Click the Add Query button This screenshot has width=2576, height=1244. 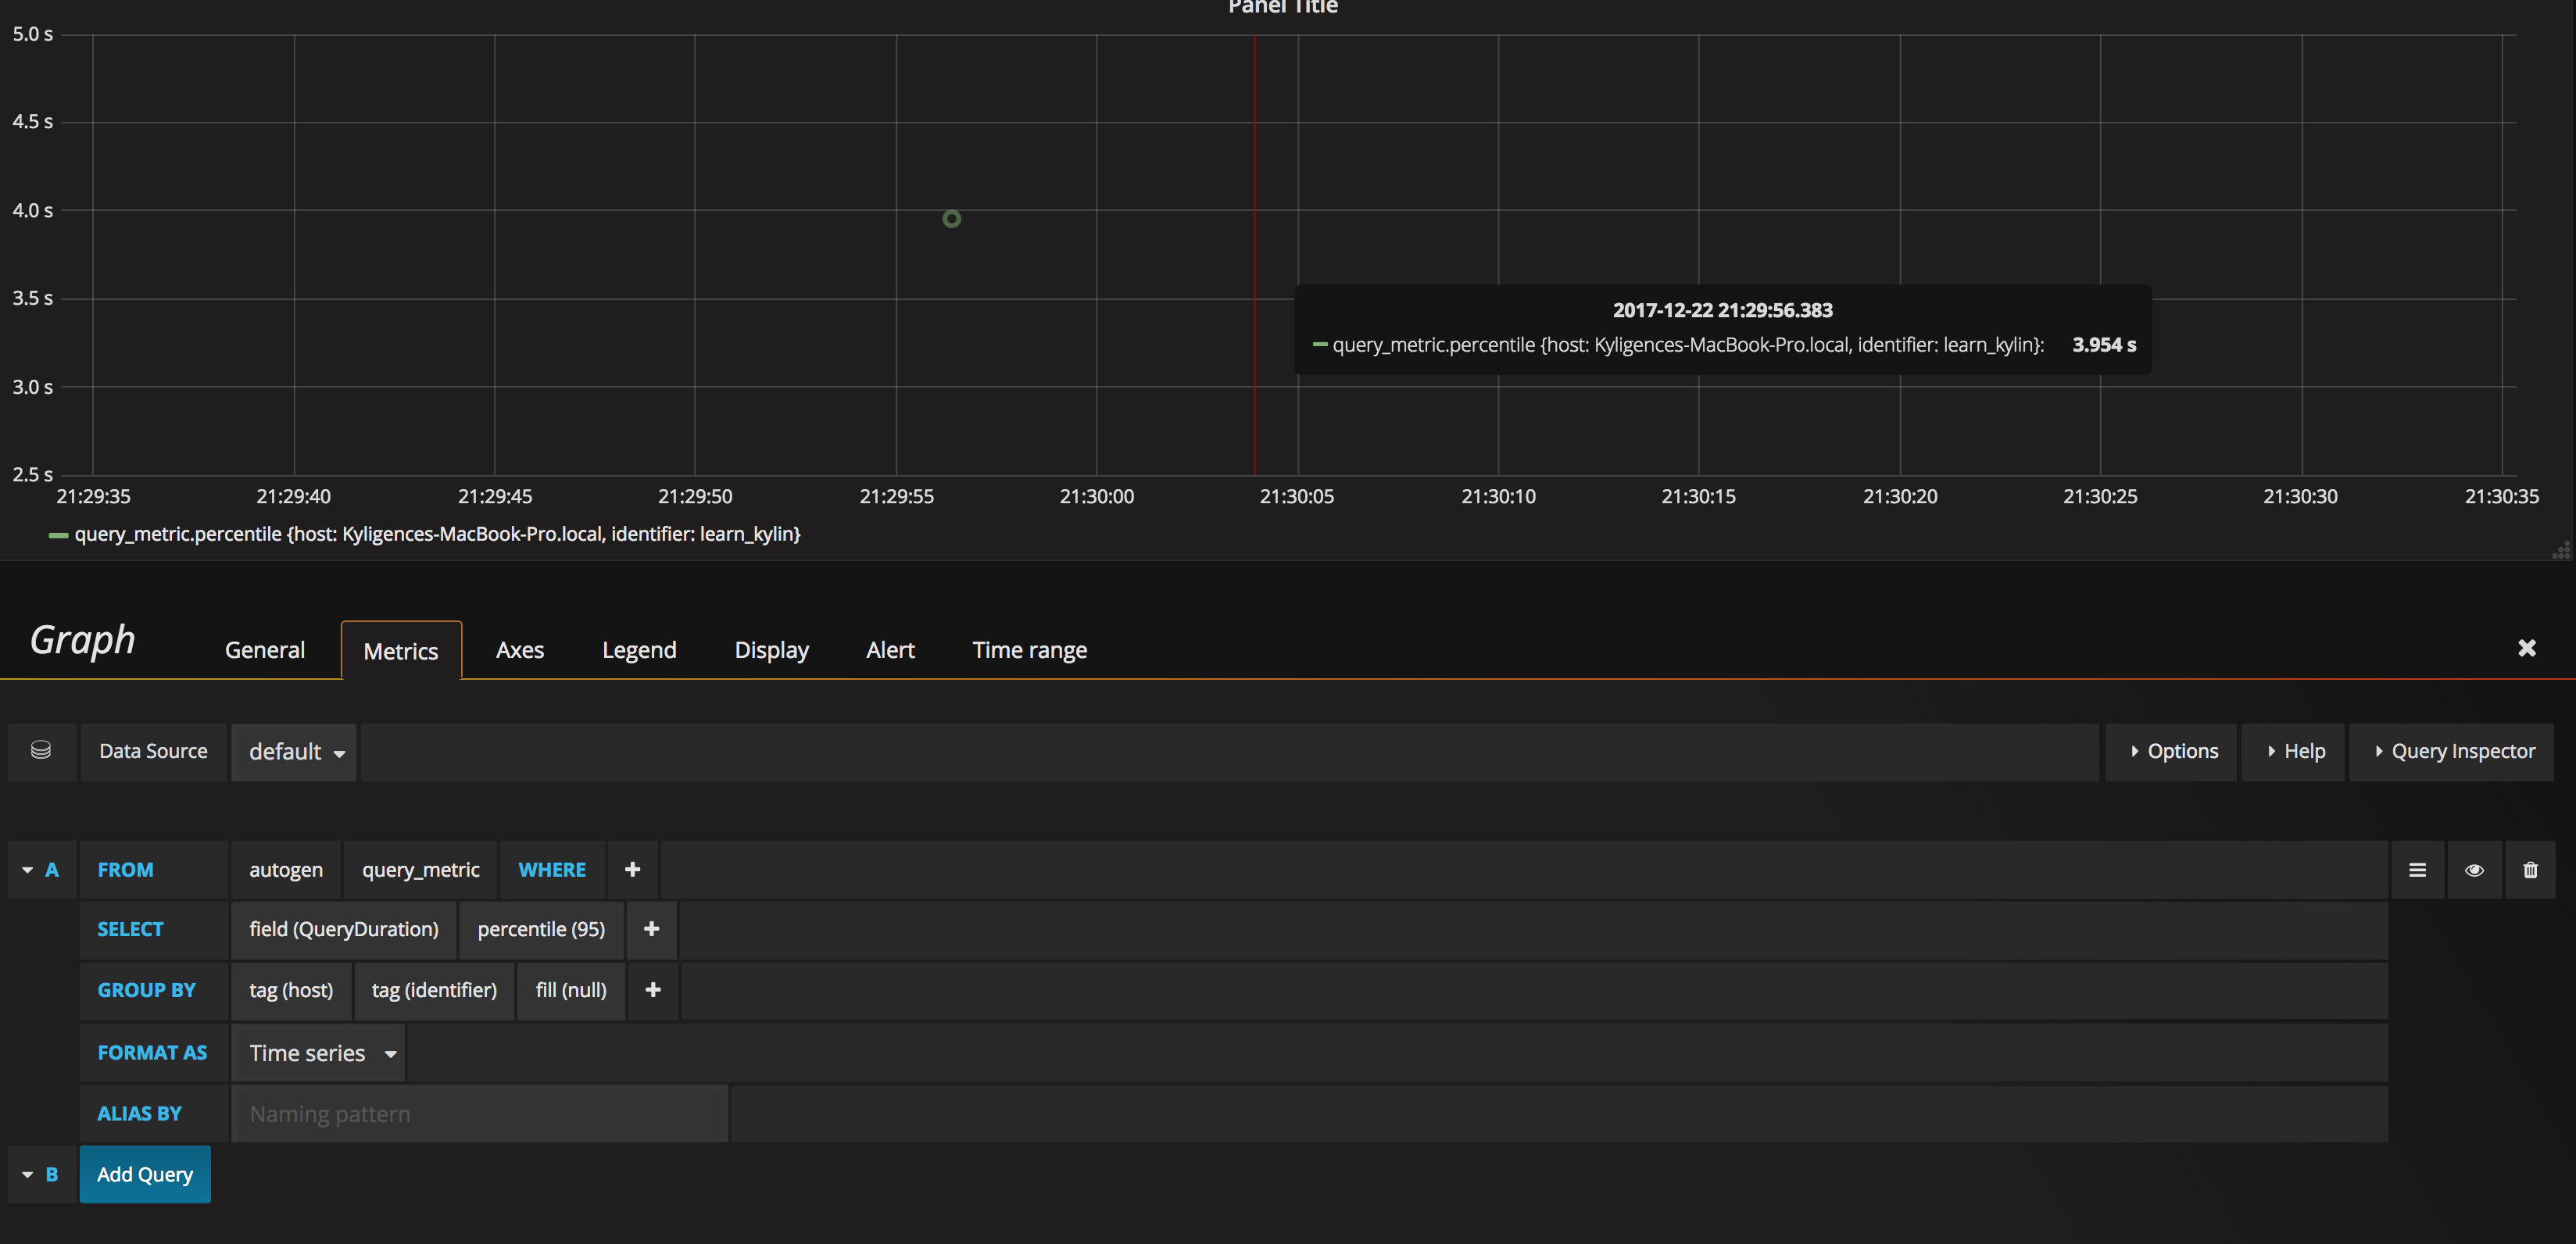144,1174
